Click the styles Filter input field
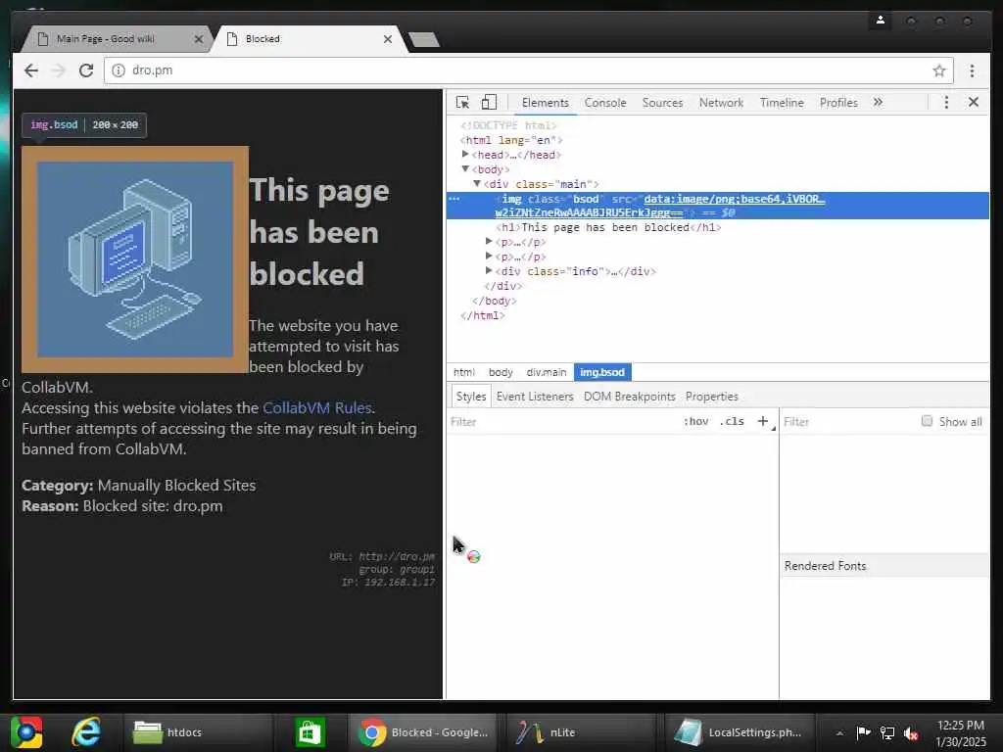The width and height of the screenshot is (1003, 752). tap(563, 421)
